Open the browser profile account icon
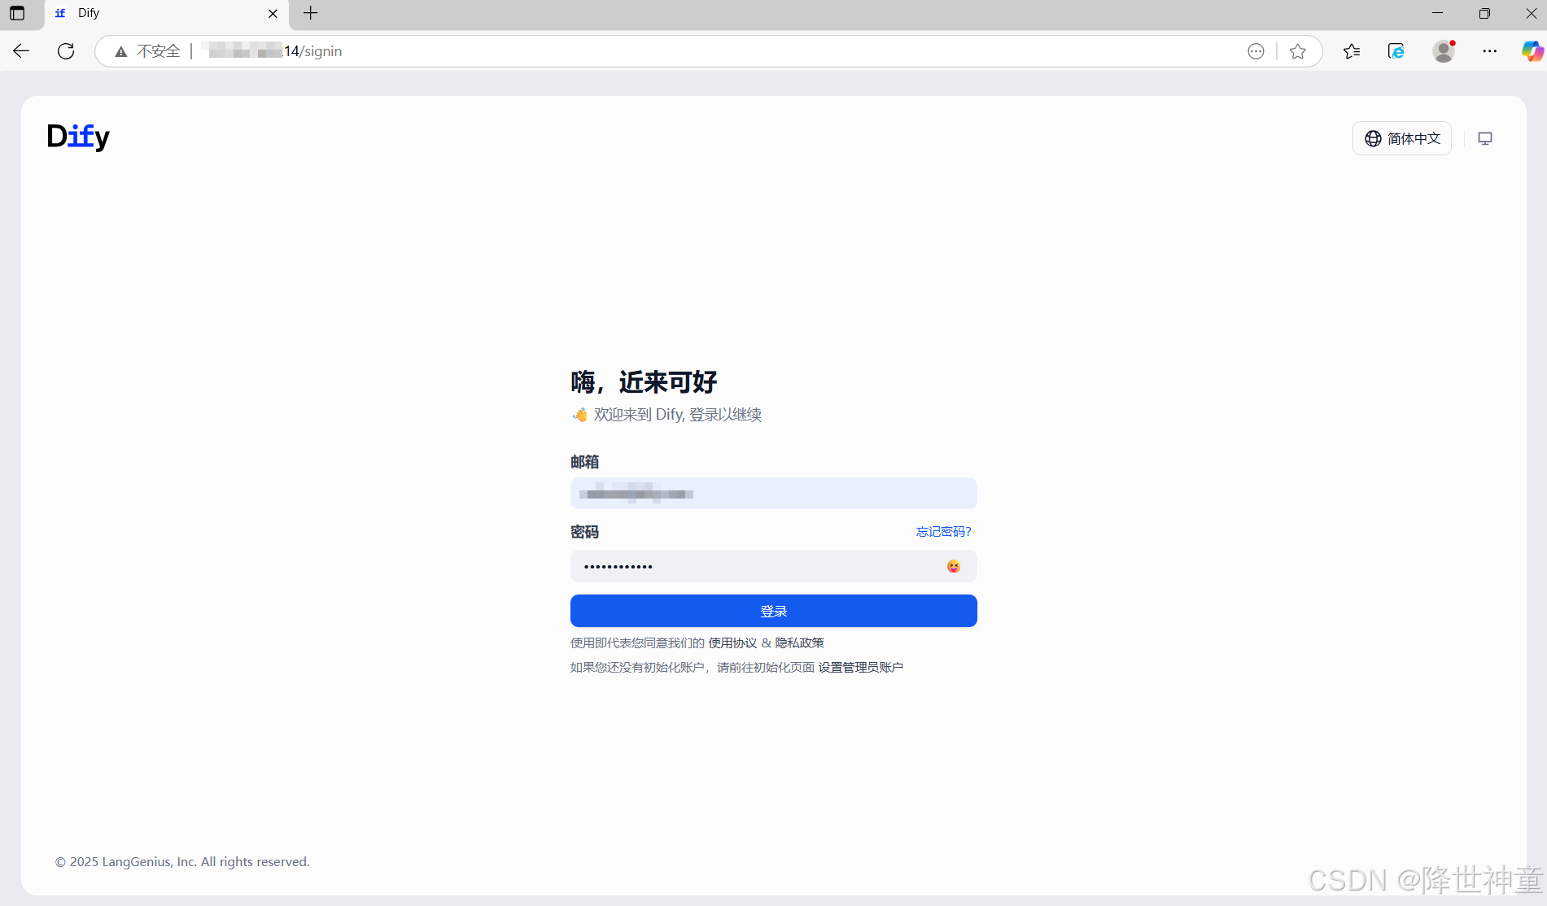Image resolution: width=1547 pixels, height=906 pixels. pyautogui.click(x=1443, y=50)
